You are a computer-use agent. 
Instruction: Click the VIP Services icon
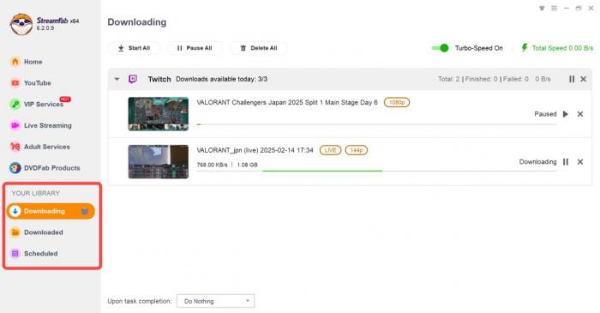pos(15,104)
